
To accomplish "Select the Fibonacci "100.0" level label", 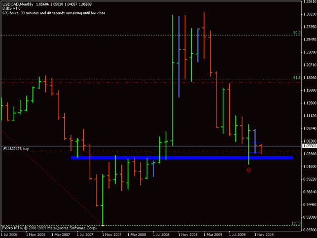I will [296, 223].
